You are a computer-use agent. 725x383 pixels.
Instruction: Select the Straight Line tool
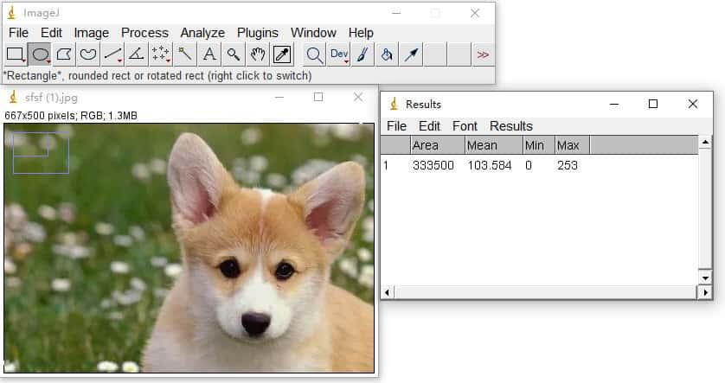click(x=112, y=54)
